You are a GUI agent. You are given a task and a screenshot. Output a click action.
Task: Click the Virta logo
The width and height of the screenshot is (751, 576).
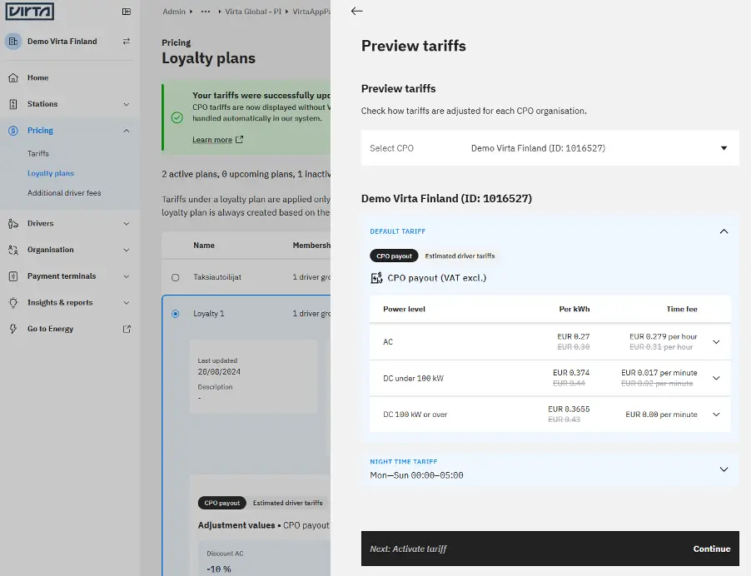click(29, 11)
